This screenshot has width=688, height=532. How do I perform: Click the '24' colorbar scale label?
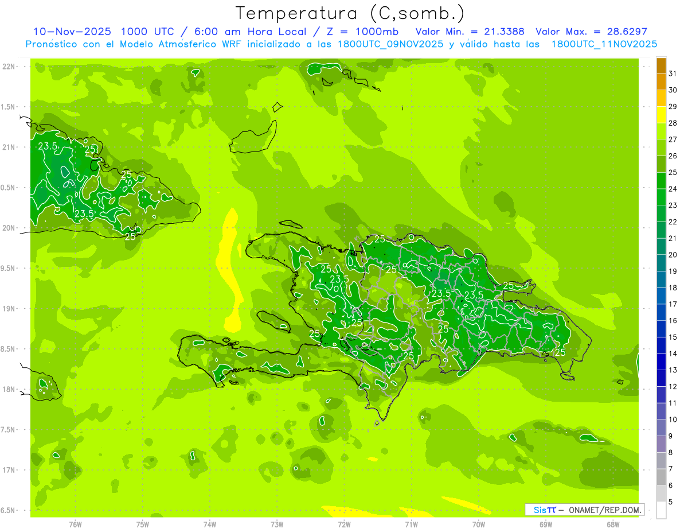673,189
